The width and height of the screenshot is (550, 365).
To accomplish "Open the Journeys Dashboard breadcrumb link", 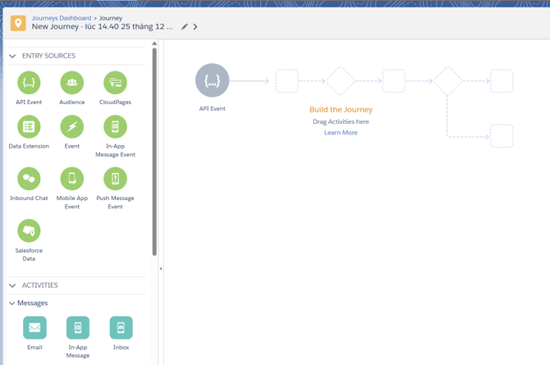I will [62, 18].
